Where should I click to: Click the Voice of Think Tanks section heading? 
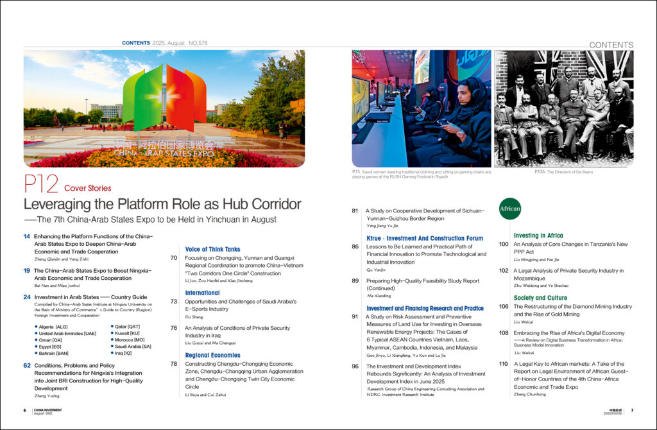pos(212,250)
